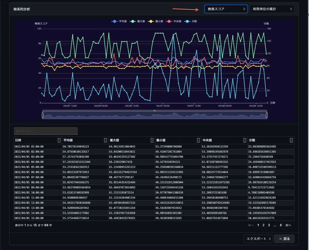Click sort icon in 平均値 column header
Screen dimensions: 309x250
[105, 140]
